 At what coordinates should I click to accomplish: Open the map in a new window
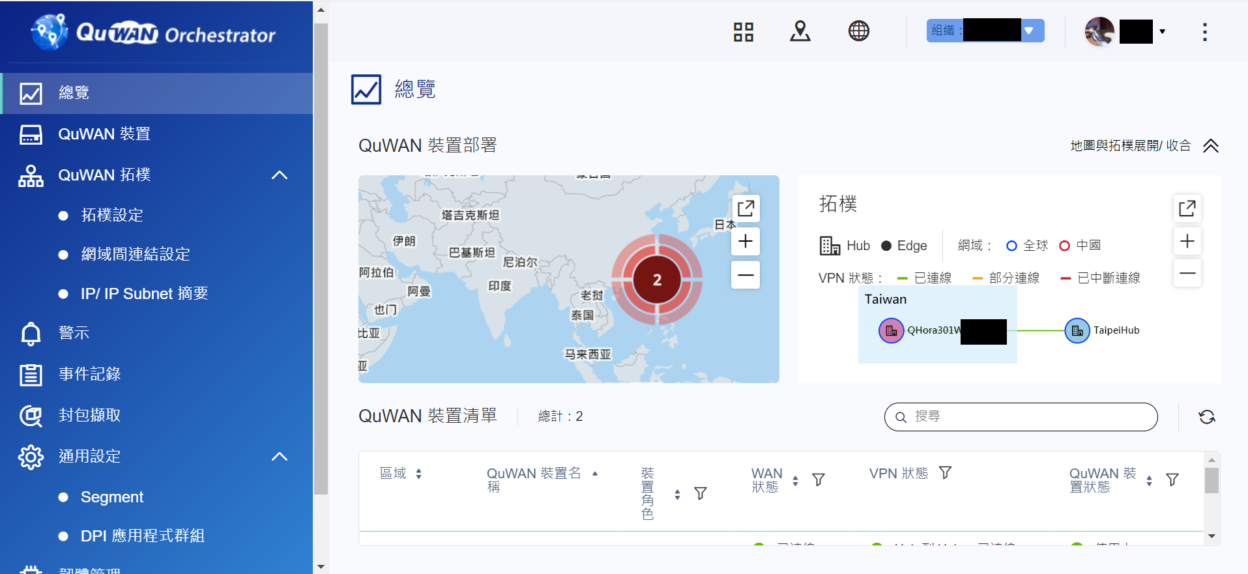746,208
